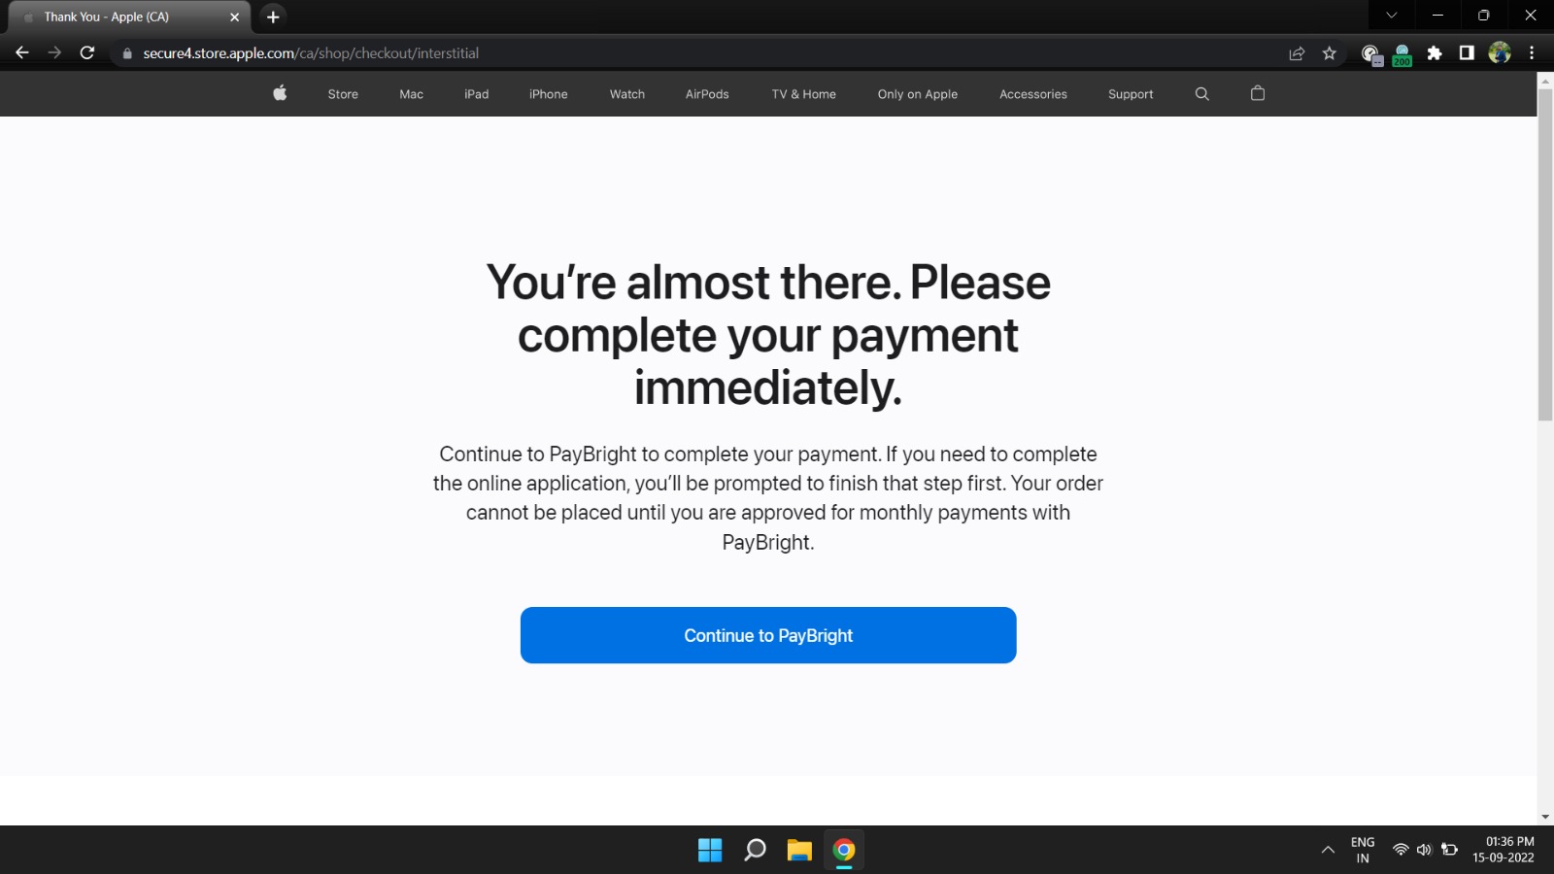Screen dimensions: 1554x874
Task: Open the Chrome profile avatar
Action: (1500, 53)
